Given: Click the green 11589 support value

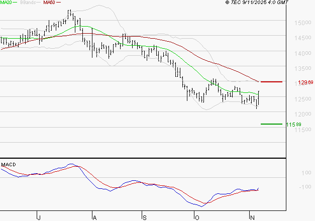Looking at the screenshot, I should point(293,125).
